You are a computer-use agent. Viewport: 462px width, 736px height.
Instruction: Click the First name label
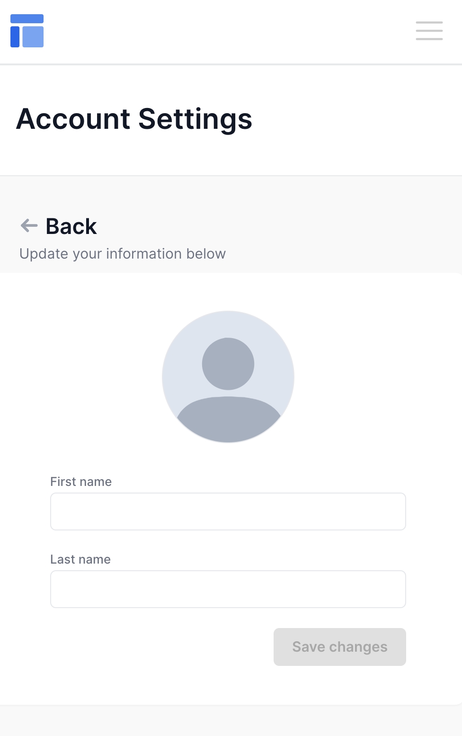(81, 482)
